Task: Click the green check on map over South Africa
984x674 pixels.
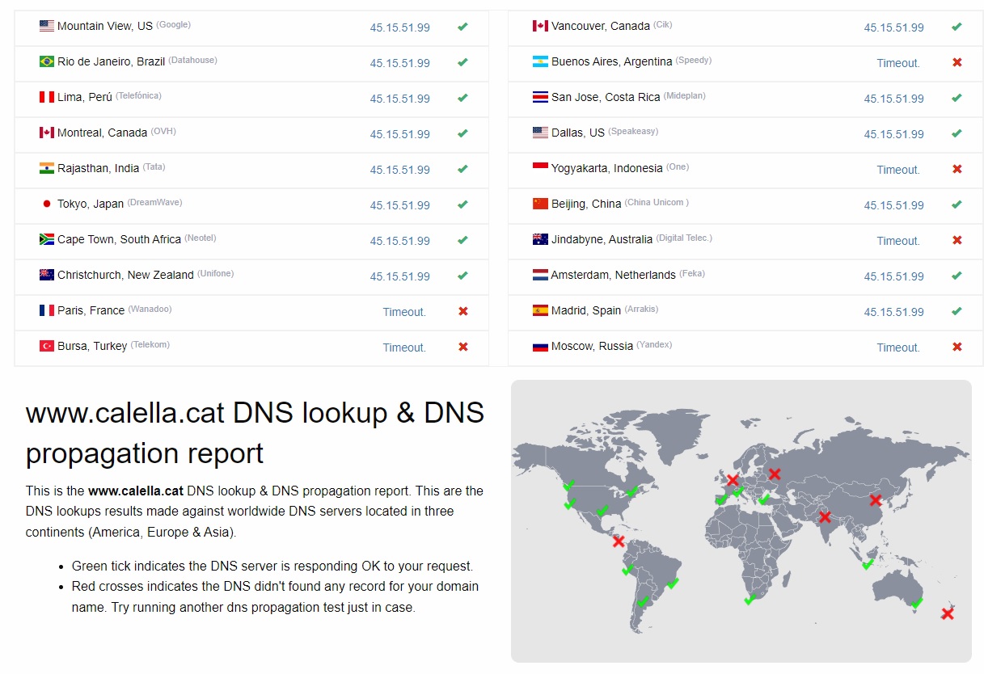Action: pyautogui.click(x=751, y=600)
